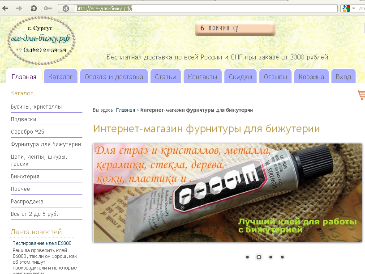Open the Главная tab
This screenshot has width=365, height=274.
(x=24, y=76)
